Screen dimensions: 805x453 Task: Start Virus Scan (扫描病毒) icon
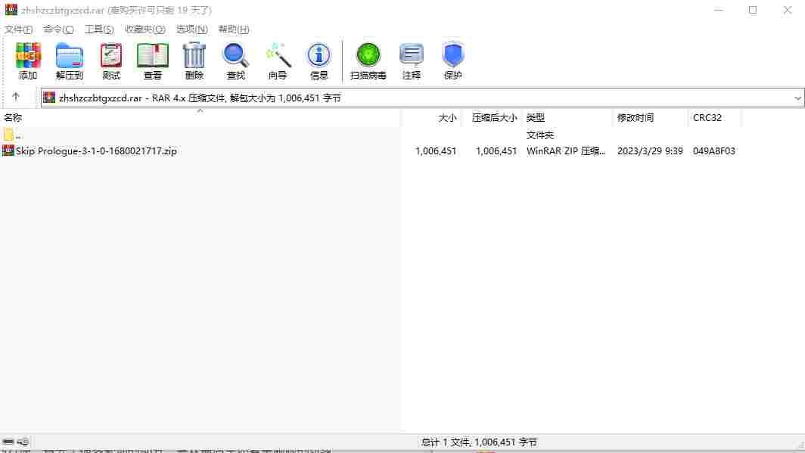368,61
